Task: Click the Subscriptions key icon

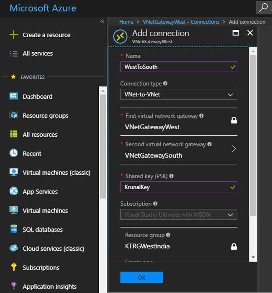Action: (x=14, y=267)
